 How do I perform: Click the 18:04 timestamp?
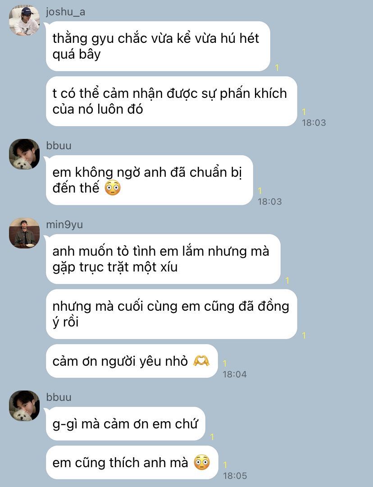(235, 374)
